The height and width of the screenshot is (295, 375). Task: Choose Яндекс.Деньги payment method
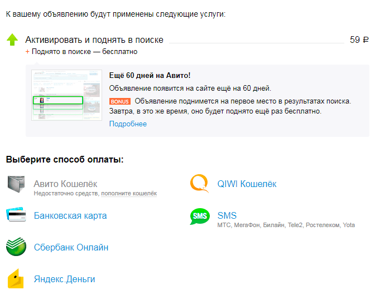pyautogui.click(x=65, y=279)
